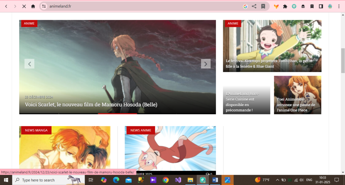Image resolution: width=345 pixels, height=185 pixels.
Task: Open the Voici Scarlet article headline
Action: (x=91, y=105)
